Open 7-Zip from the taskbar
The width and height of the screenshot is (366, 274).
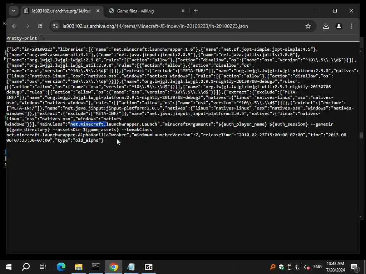coord(148,267)
